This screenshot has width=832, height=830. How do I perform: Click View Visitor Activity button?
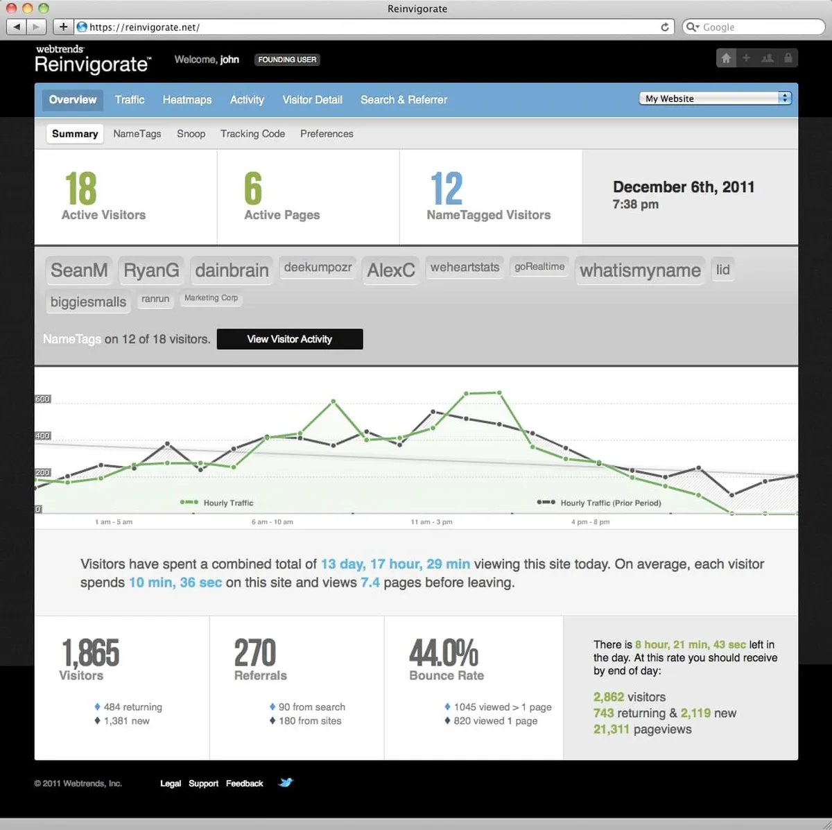(x=290, y=339)
